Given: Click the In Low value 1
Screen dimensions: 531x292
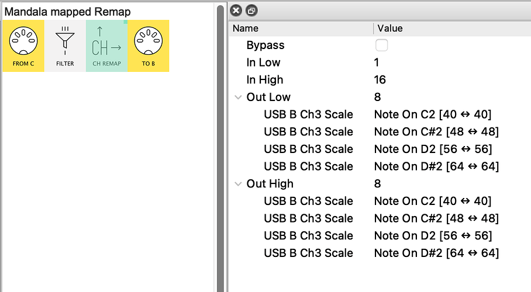Looking at the screenshot, I should tap(377, 62).
